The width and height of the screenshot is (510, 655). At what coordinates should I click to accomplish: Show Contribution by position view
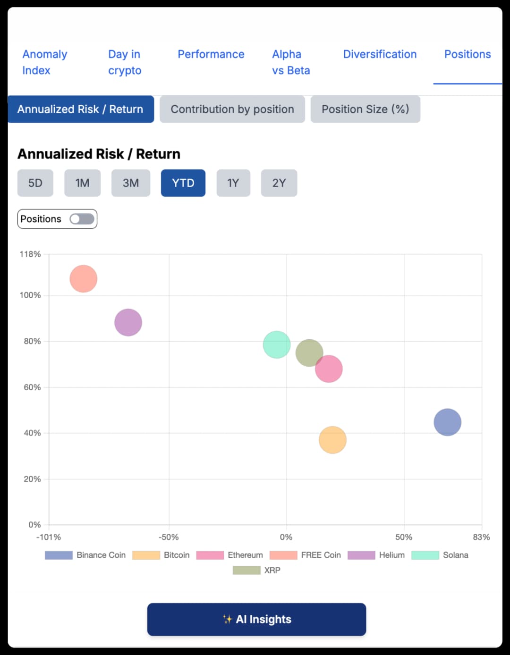coord(232,109)
